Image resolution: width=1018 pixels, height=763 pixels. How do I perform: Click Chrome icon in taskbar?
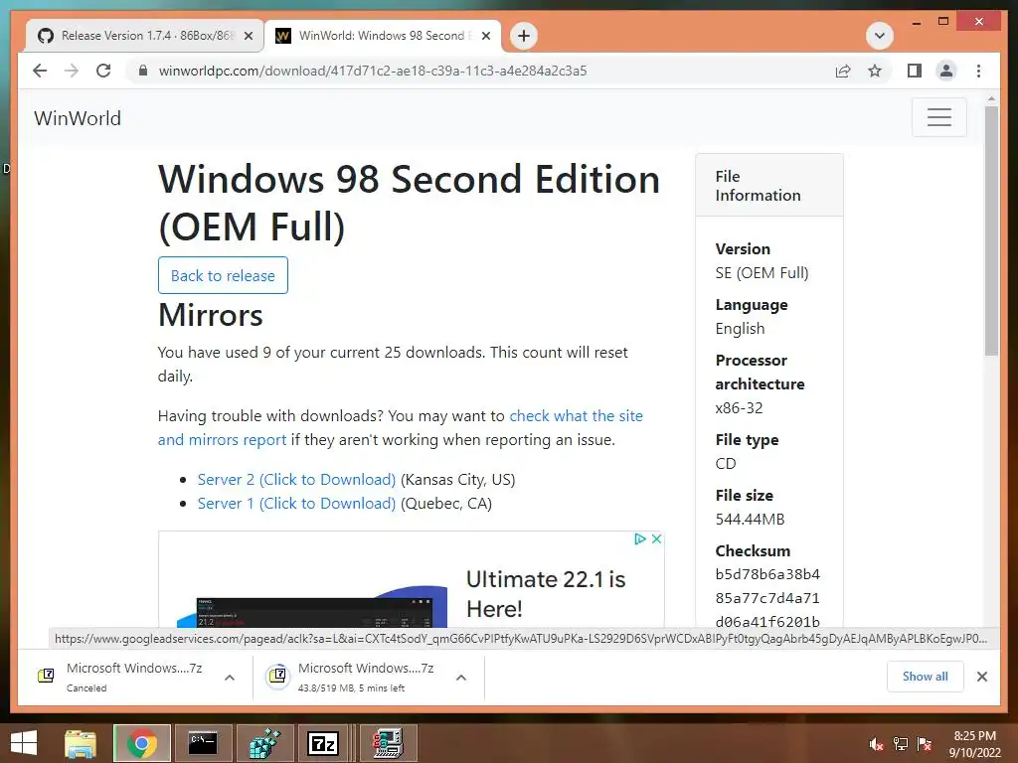pos(142,743)
